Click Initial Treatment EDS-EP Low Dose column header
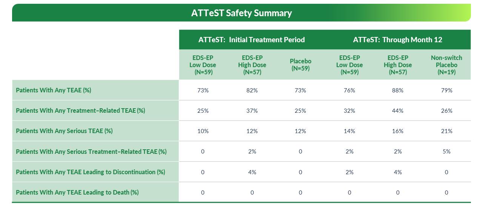483x204 pixels. click(x=203, y=65)
